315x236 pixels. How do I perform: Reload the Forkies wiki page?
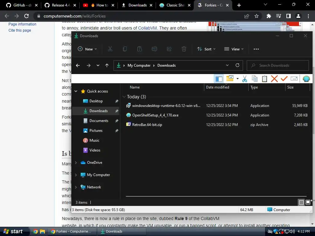tap(26, 16)
